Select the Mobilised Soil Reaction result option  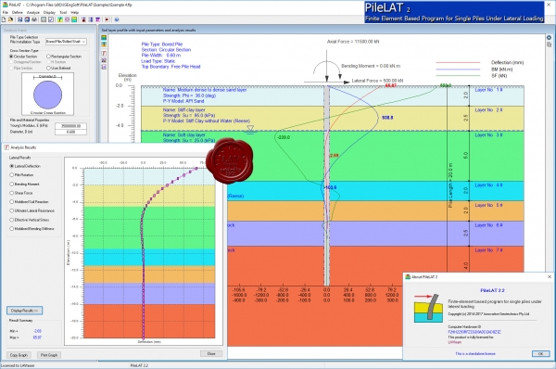12,202
